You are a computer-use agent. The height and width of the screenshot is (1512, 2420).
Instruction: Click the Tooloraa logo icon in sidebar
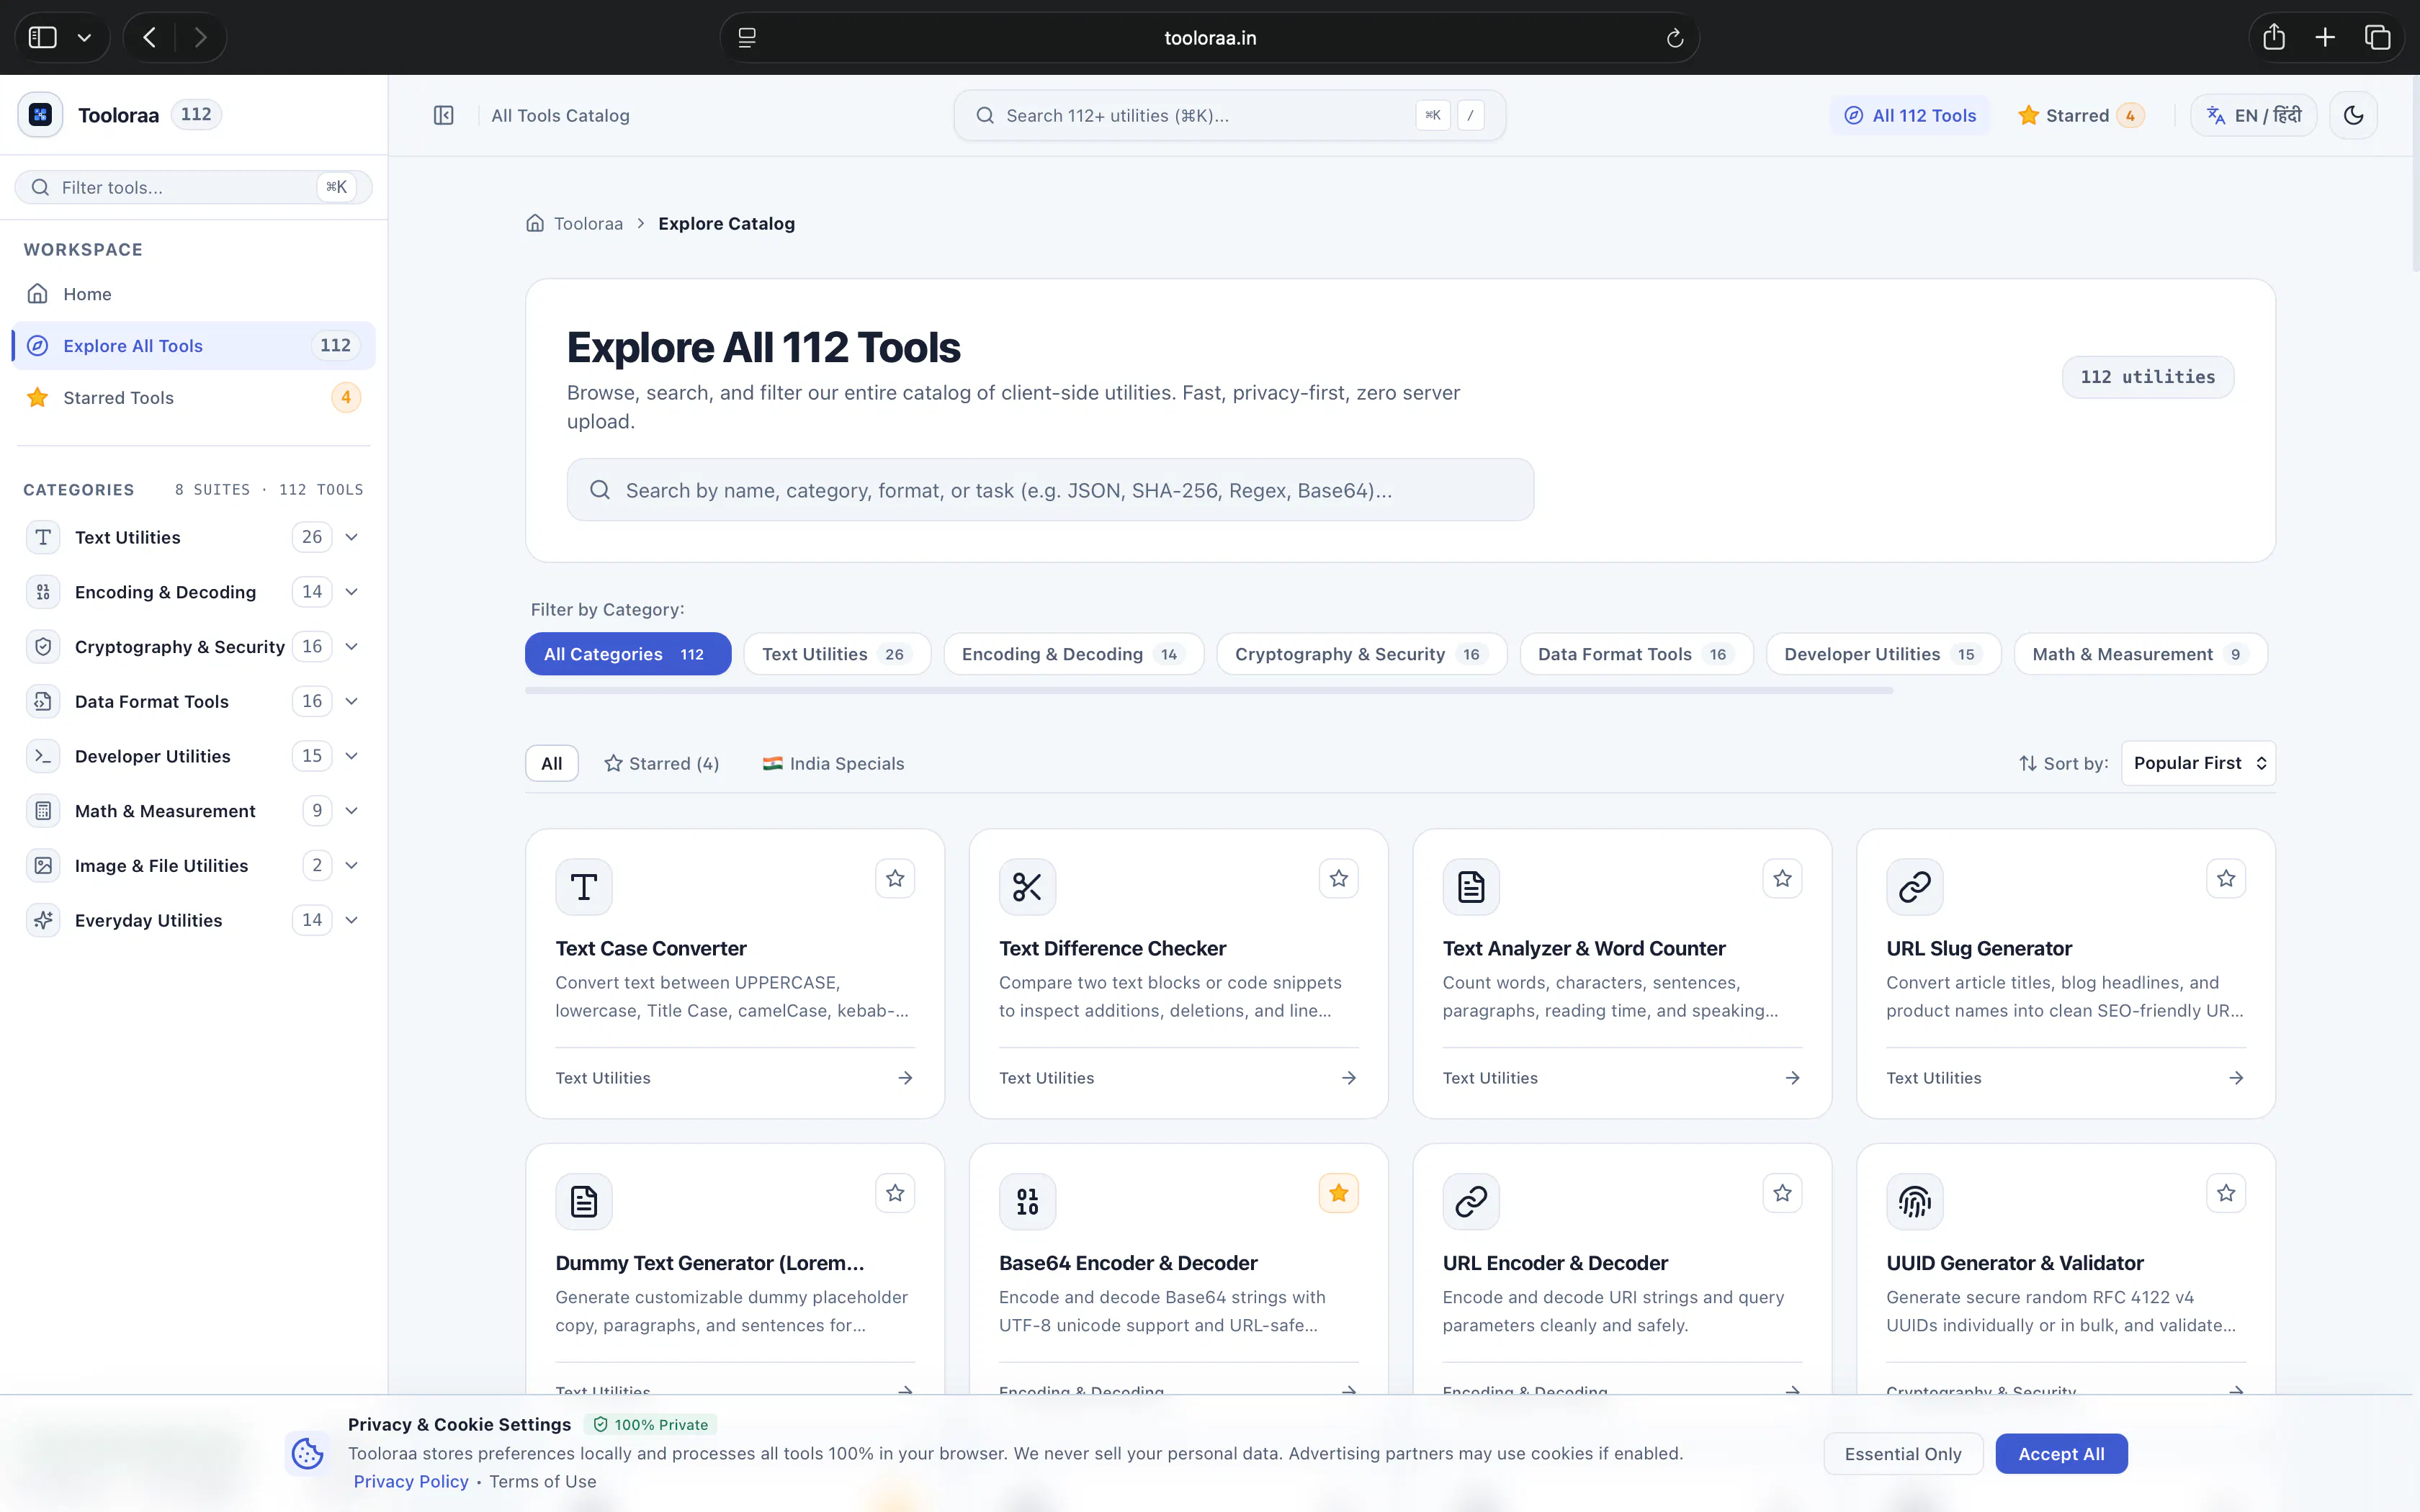tap(40, 115)
